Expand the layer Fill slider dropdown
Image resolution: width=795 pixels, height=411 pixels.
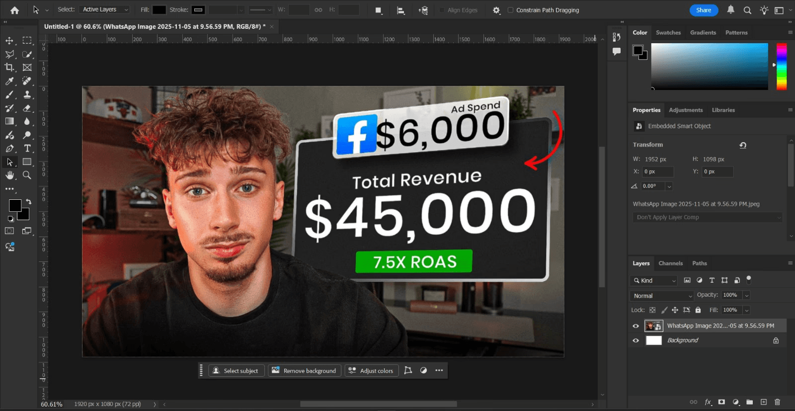click(746, 310)
